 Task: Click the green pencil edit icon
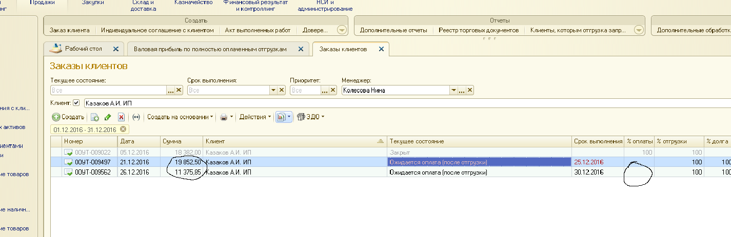tap(108, 117)
